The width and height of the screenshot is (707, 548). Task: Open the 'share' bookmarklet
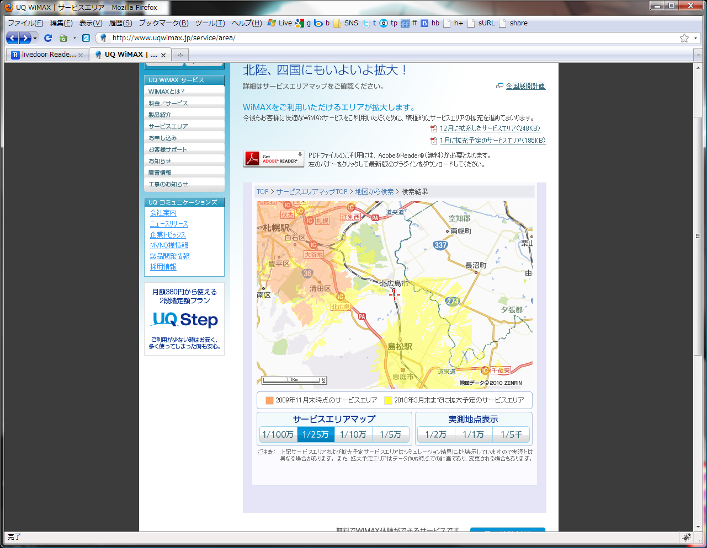(513, 23)
